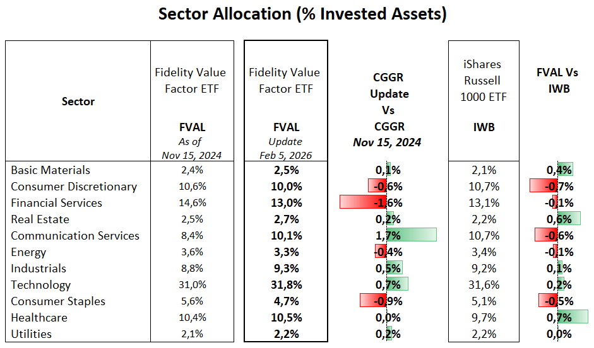Click Consumer Discretionary's -0,7% FVAL vs IWB bar

coord(543,186)
